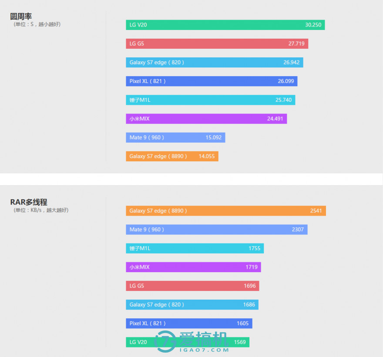The height and width of the screenshot is (357, 383).
Task: Select Pixel XL (821) bar showing 26.099
Action: (212, 81)
